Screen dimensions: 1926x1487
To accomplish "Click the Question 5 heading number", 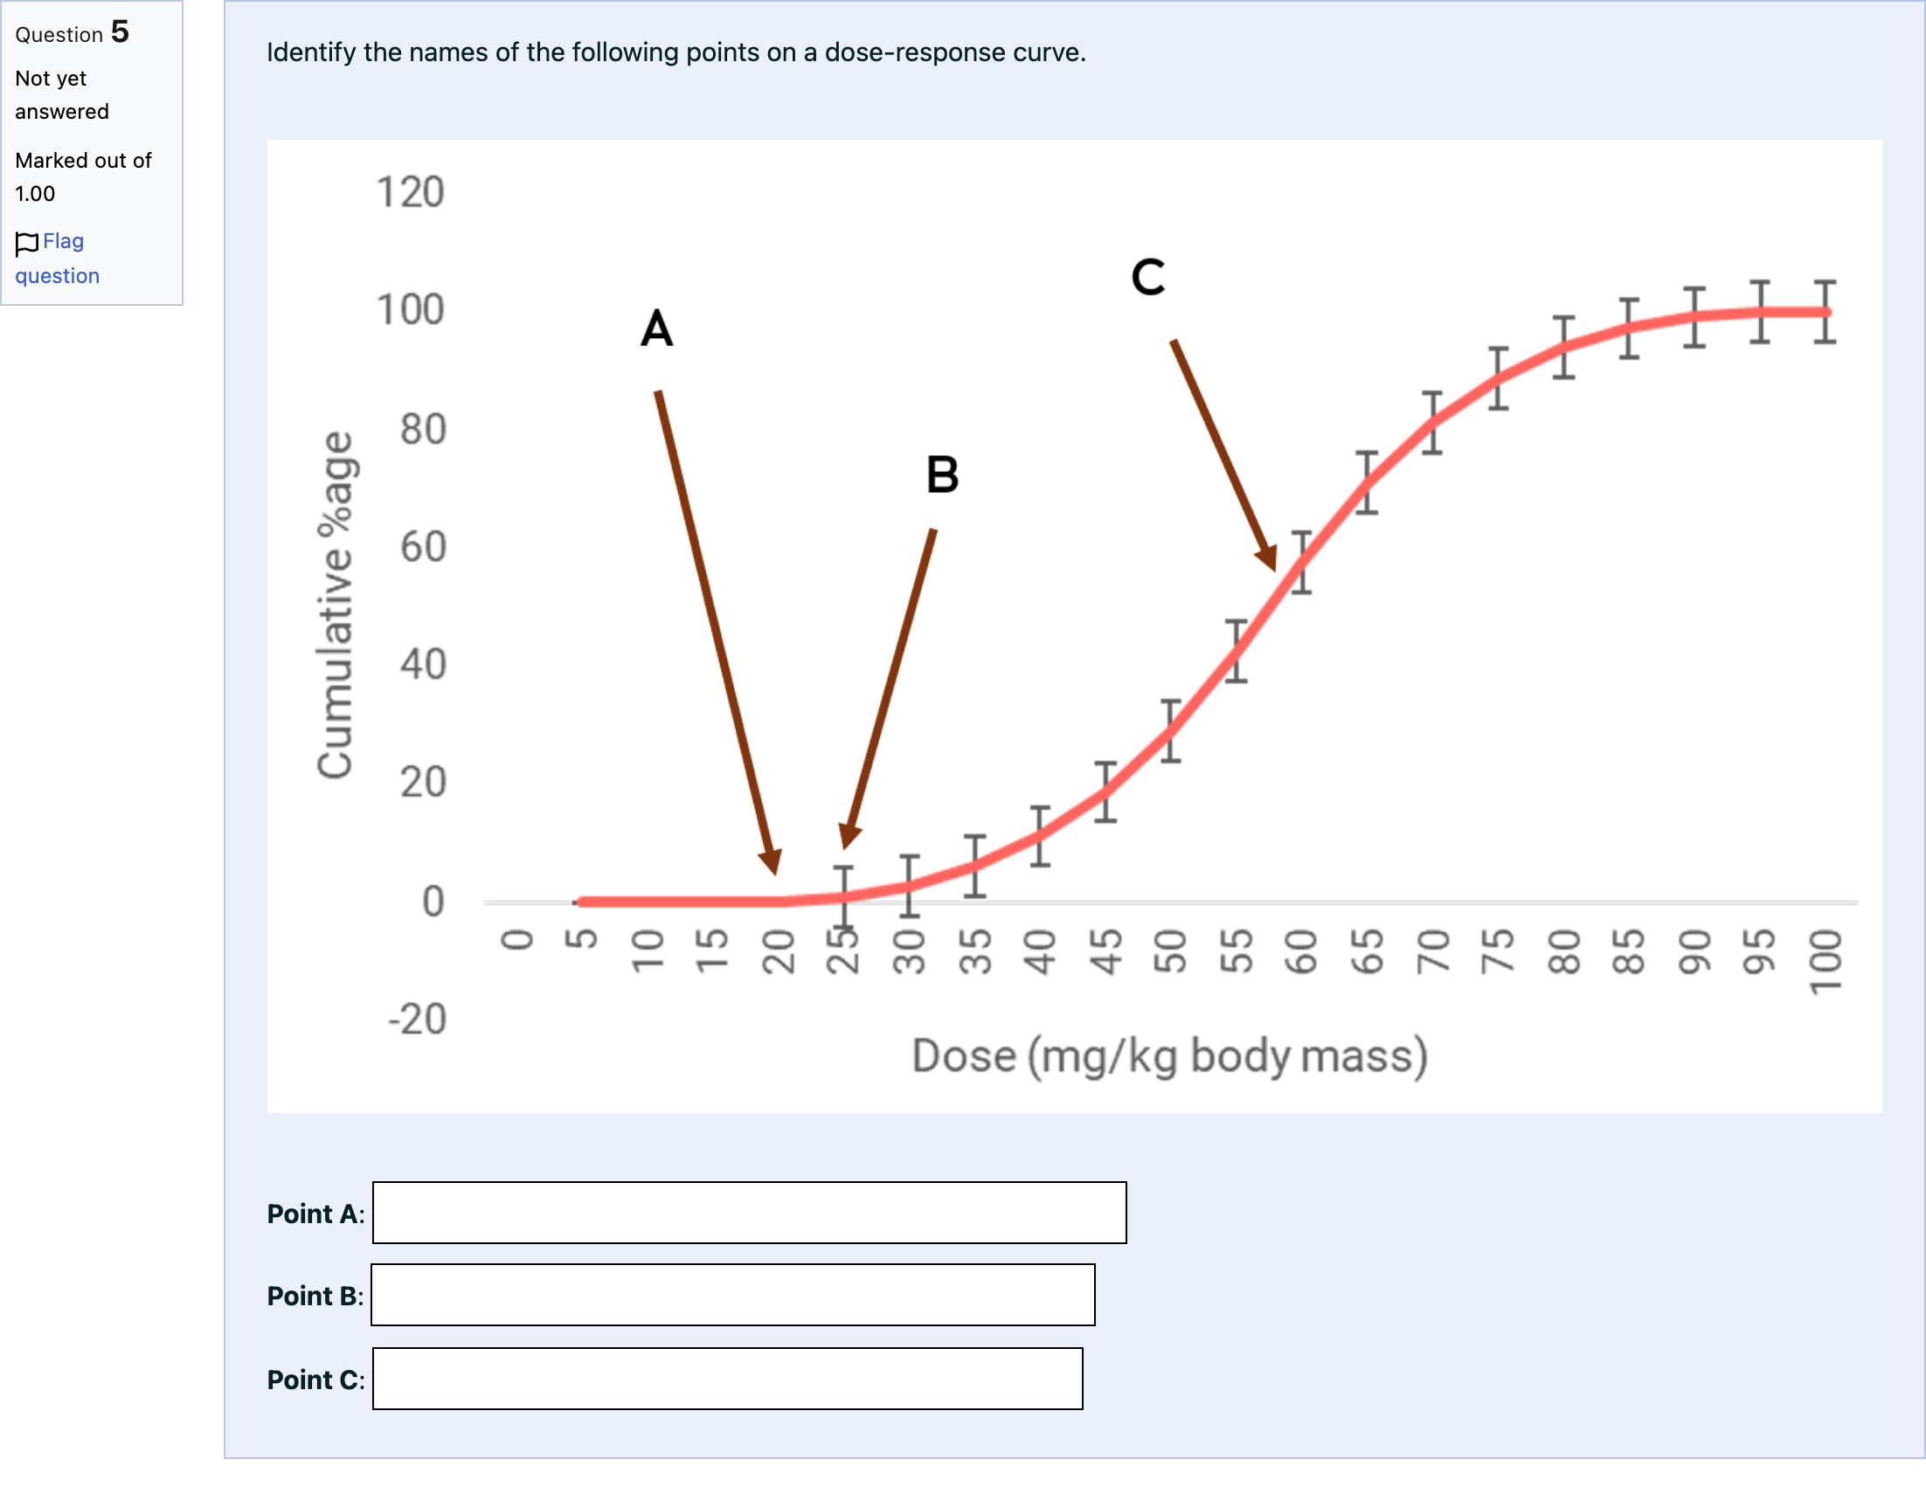I will (120, 31).
